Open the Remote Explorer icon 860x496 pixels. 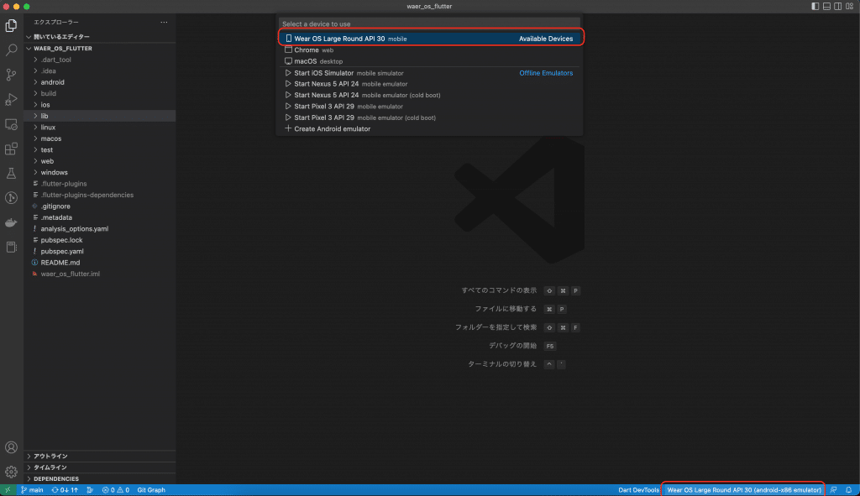tap(11, 124)
